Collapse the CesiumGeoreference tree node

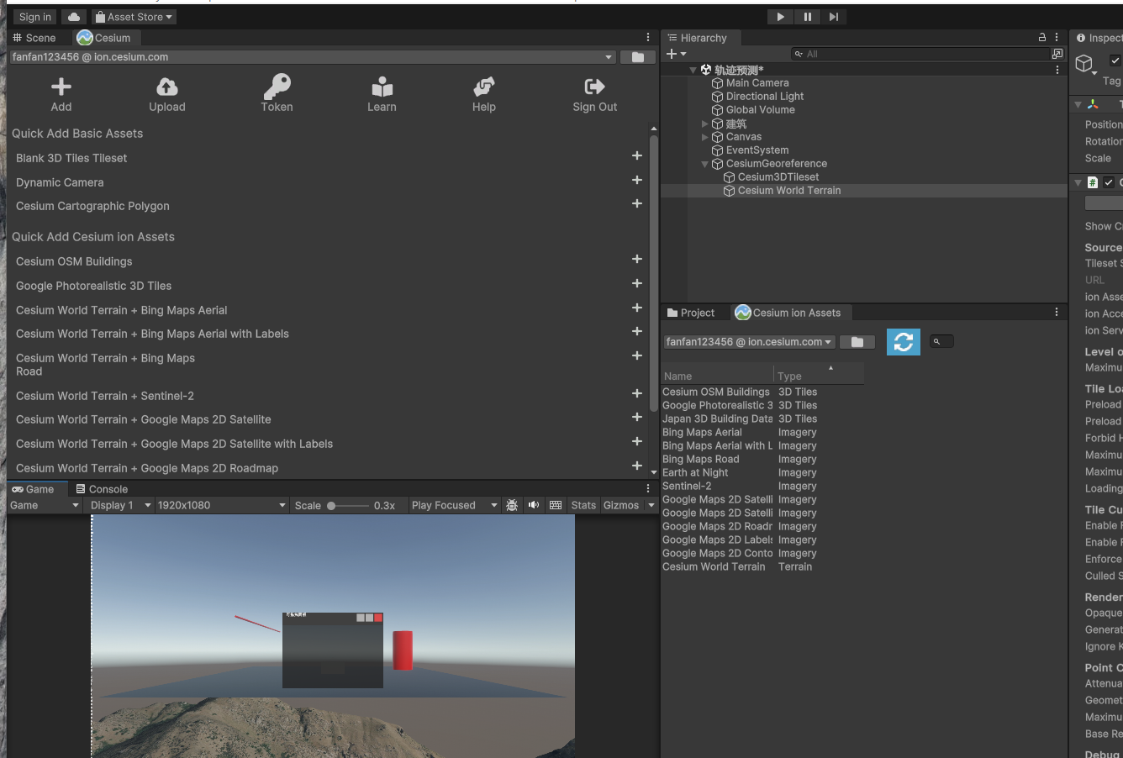click(704, 164)
